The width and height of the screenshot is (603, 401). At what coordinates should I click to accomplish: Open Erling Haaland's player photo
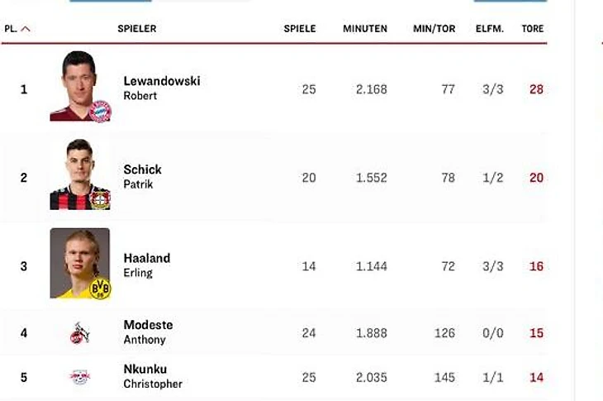[80, 263]
